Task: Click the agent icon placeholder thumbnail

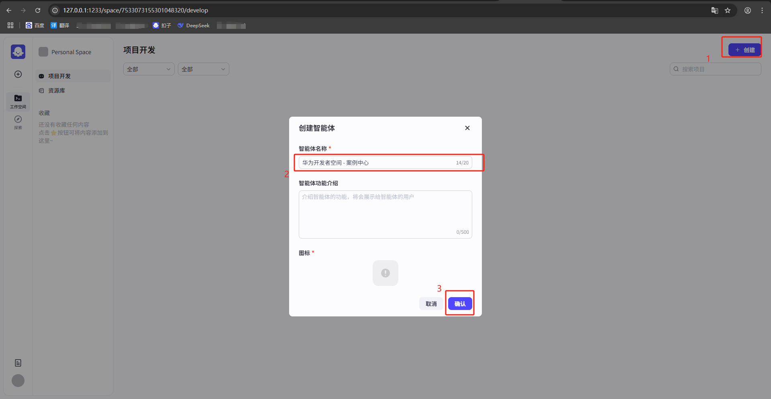Action: pyautogui.click(x=385, y=273)
